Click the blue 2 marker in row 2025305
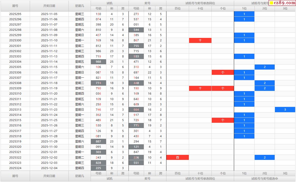This screenshot has height=182, width=296. click(x=265, y=67)
